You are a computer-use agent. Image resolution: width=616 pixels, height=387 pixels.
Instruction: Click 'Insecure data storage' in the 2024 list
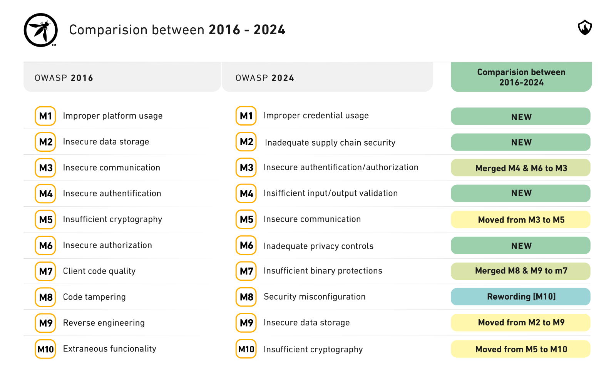click(x=306, y=323)
